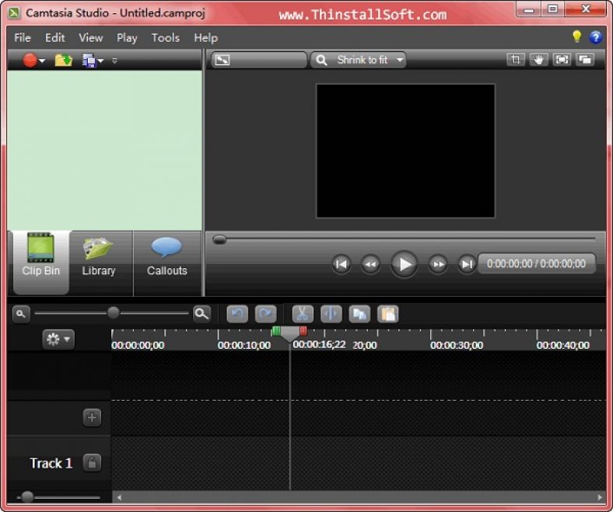The image size is (613, 512).
Task: Click the gray playhead marker
Action: [x=289, y=334]
